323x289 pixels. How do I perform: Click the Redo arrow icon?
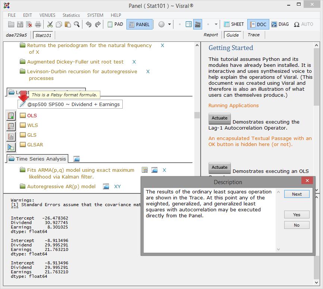coord(98,24)
